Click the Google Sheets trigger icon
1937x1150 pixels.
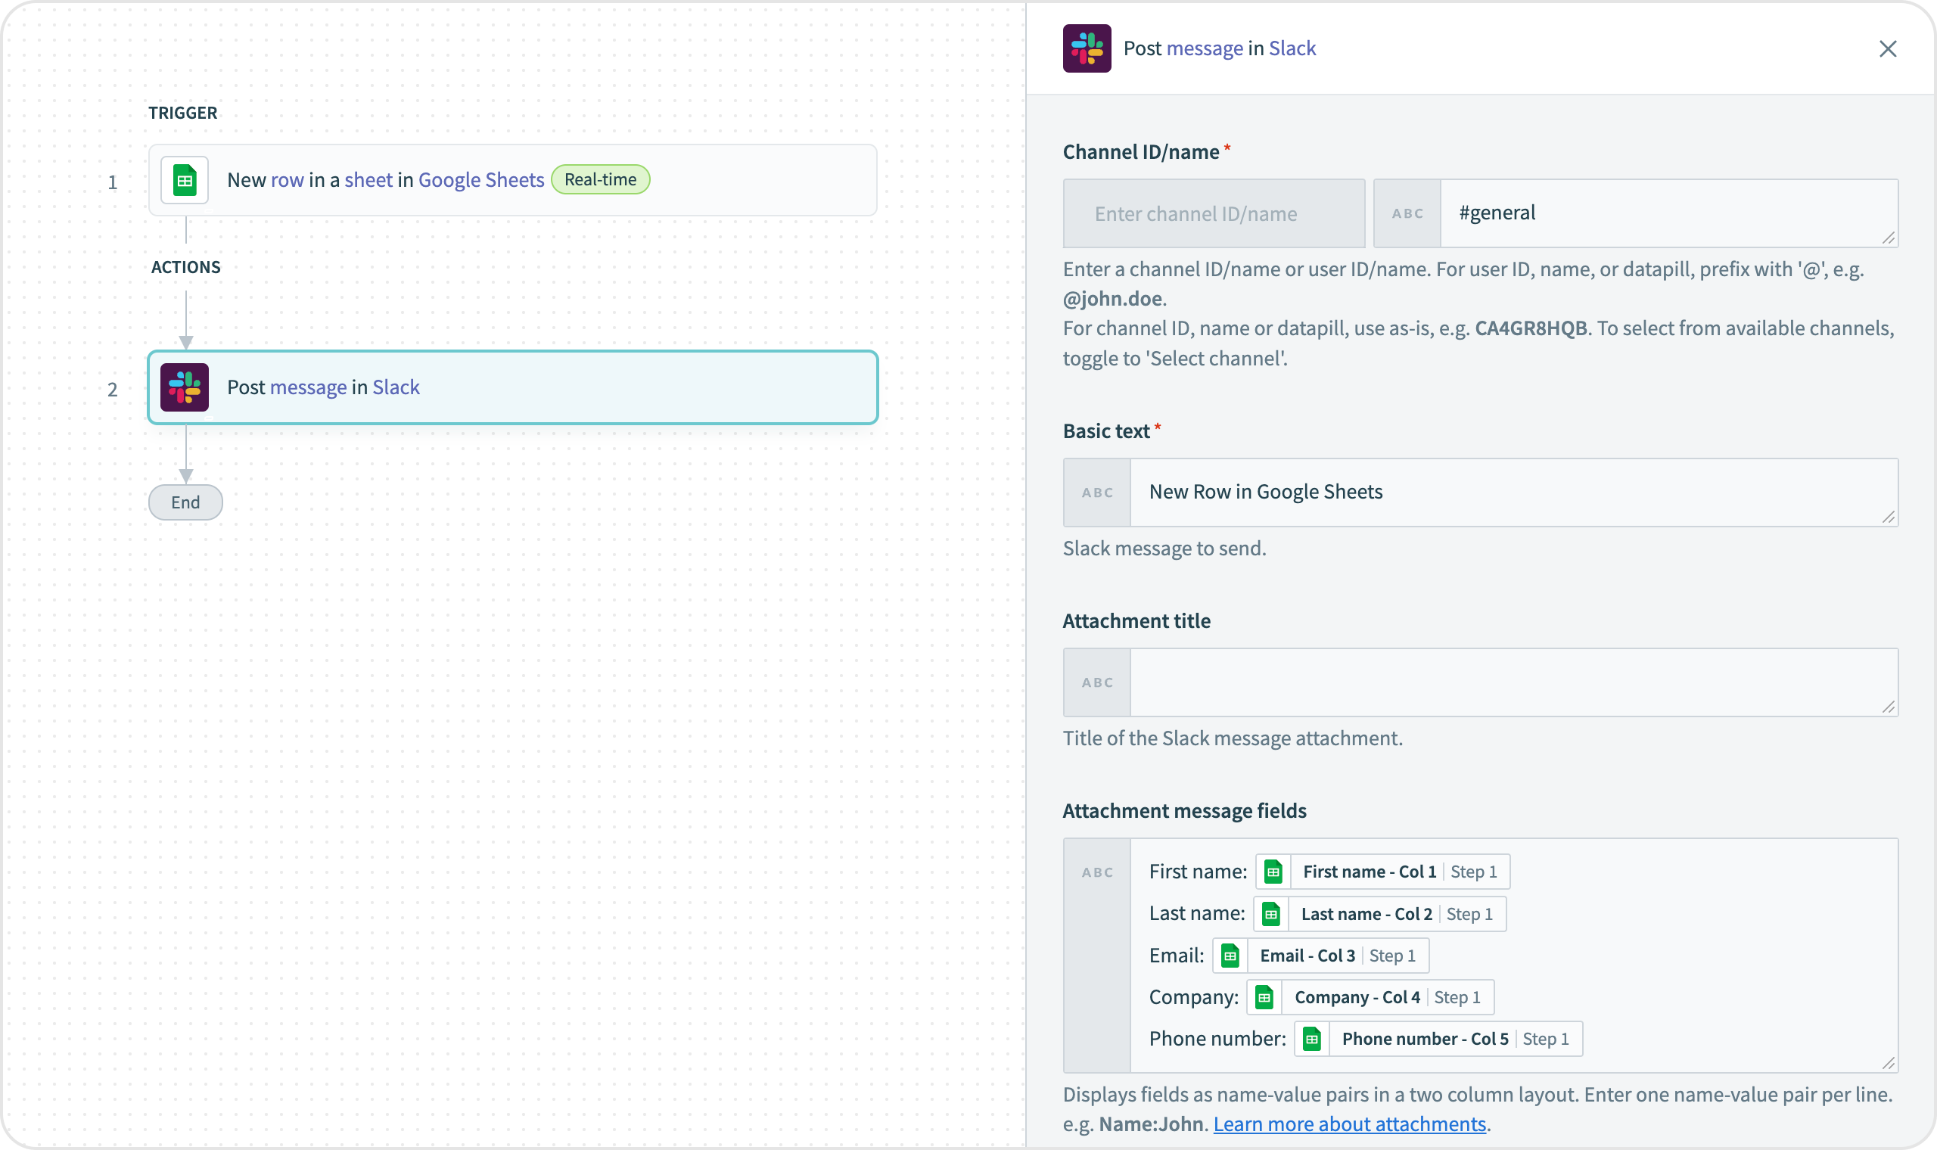click(x=185, y=181)
